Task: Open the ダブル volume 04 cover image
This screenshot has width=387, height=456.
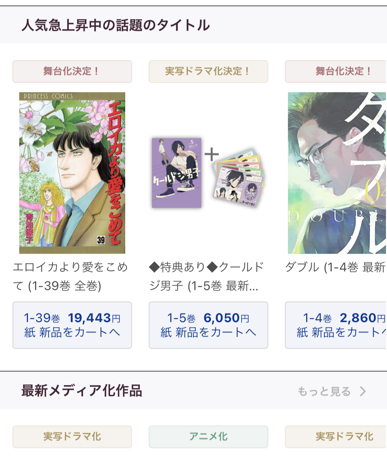Action: [x=337, y=173]
